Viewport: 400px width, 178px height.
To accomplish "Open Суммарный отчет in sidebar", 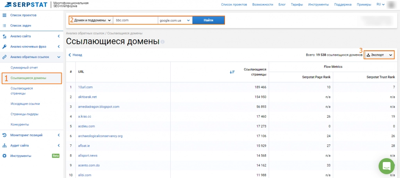I will click(x=24, y=68).
